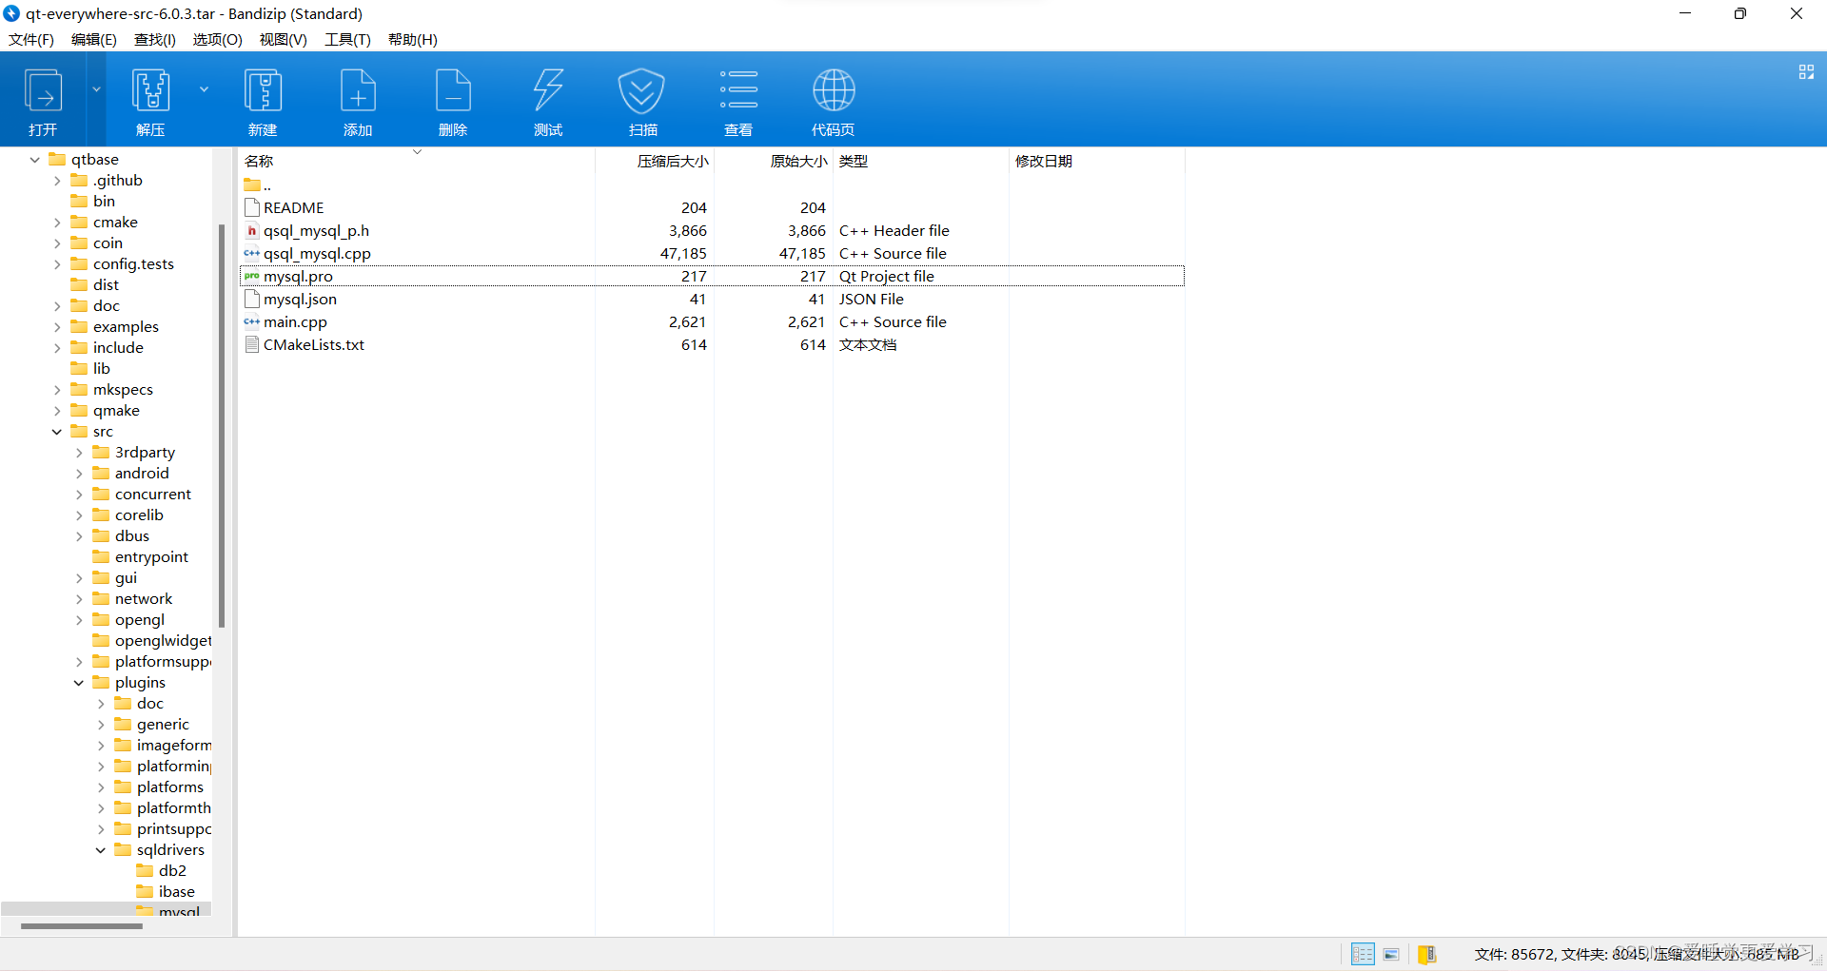The height and width of the screenshot is (971, 1827).
Task: Click the toolbar layout grid icon at top right
Action: pos(1806,72)
